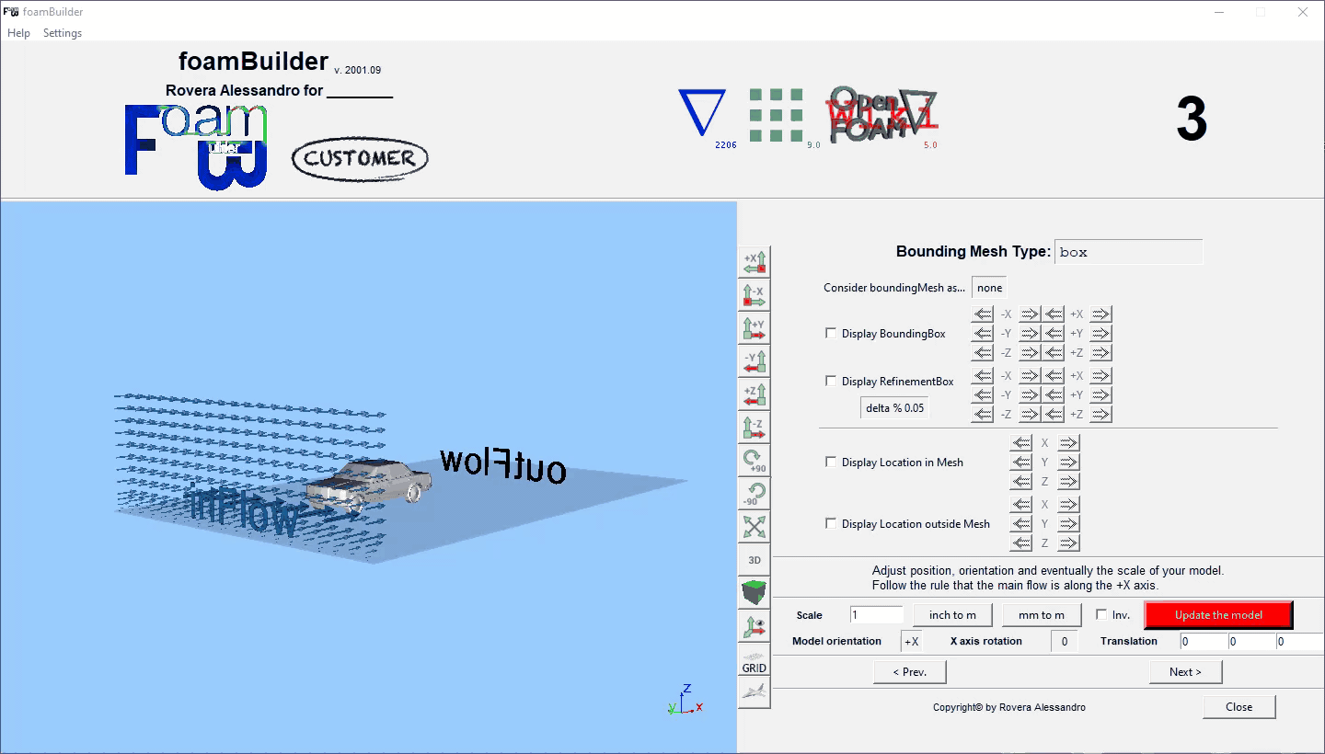1325x754 pixels.
Task: Set view along -X axis
Action: [755, 295]
